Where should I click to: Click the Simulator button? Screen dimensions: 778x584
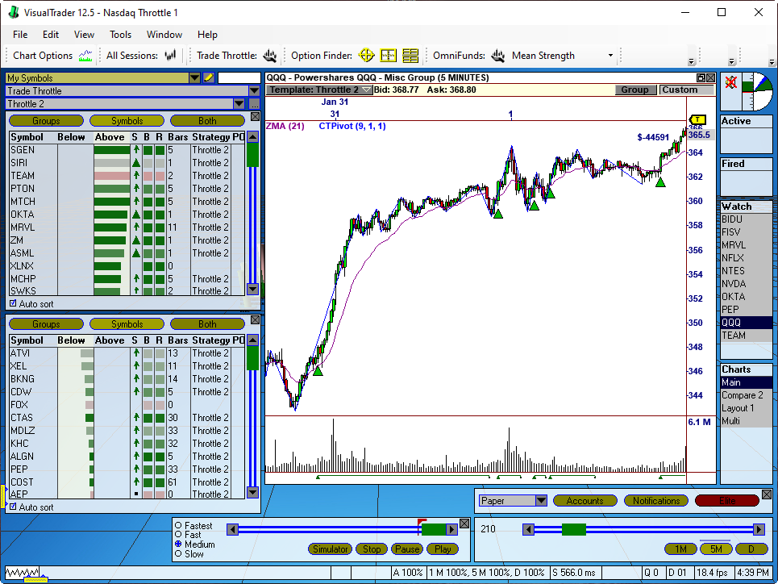point(331,549)
